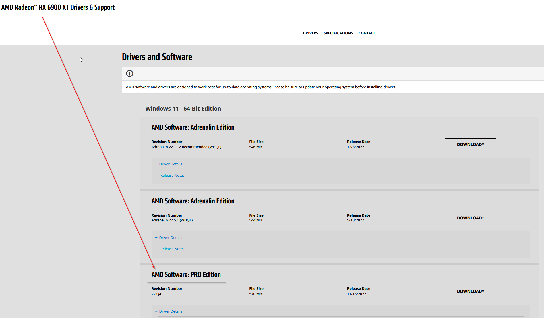
Task: Click the release date '12/8/2022'
Action: click(x=355, y=147)
